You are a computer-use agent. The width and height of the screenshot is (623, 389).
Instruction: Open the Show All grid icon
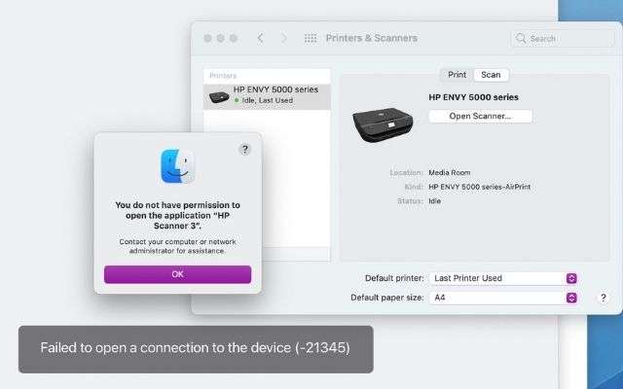click(311, 38)
